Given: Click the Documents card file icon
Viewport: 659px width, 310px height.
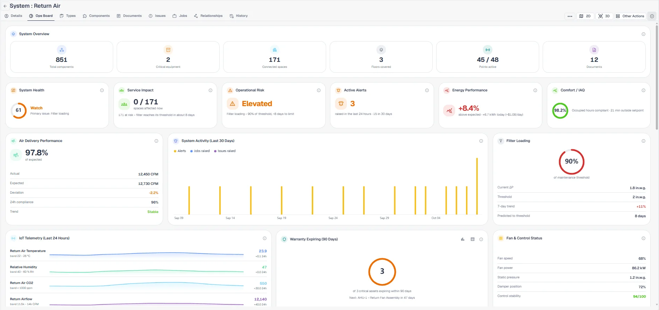Looking at the screenshot, I should point(594,50).
